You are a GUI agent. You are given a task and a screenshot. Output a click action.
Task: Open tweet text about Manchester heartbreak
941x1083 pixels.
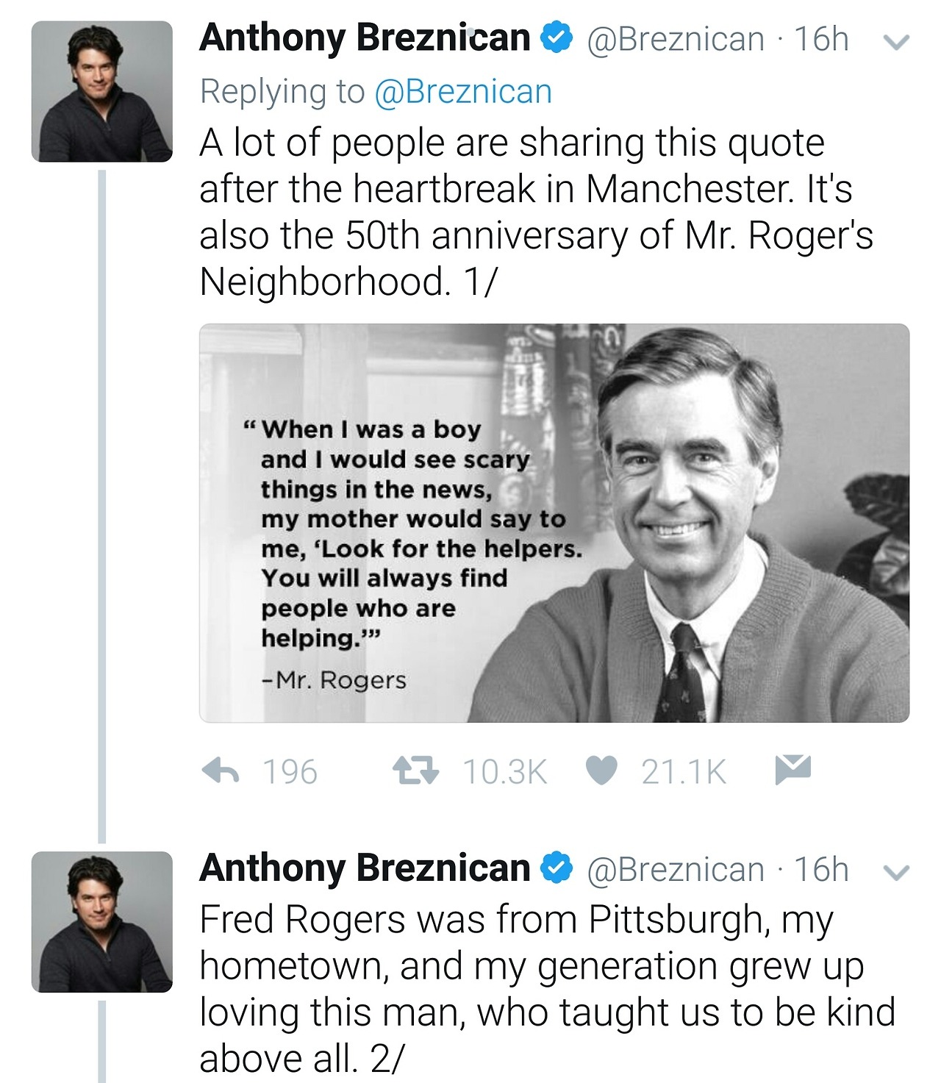pos(535,212)
